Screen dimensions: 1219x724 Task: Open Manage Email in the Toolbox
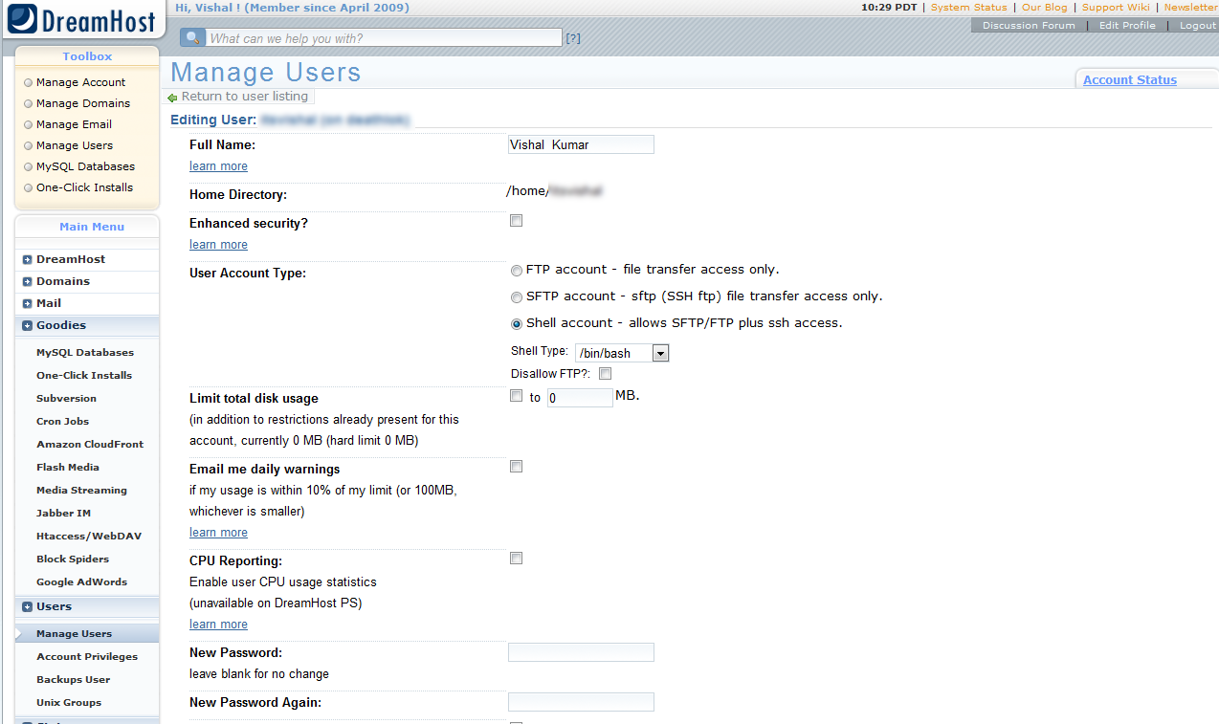point(74,124)
